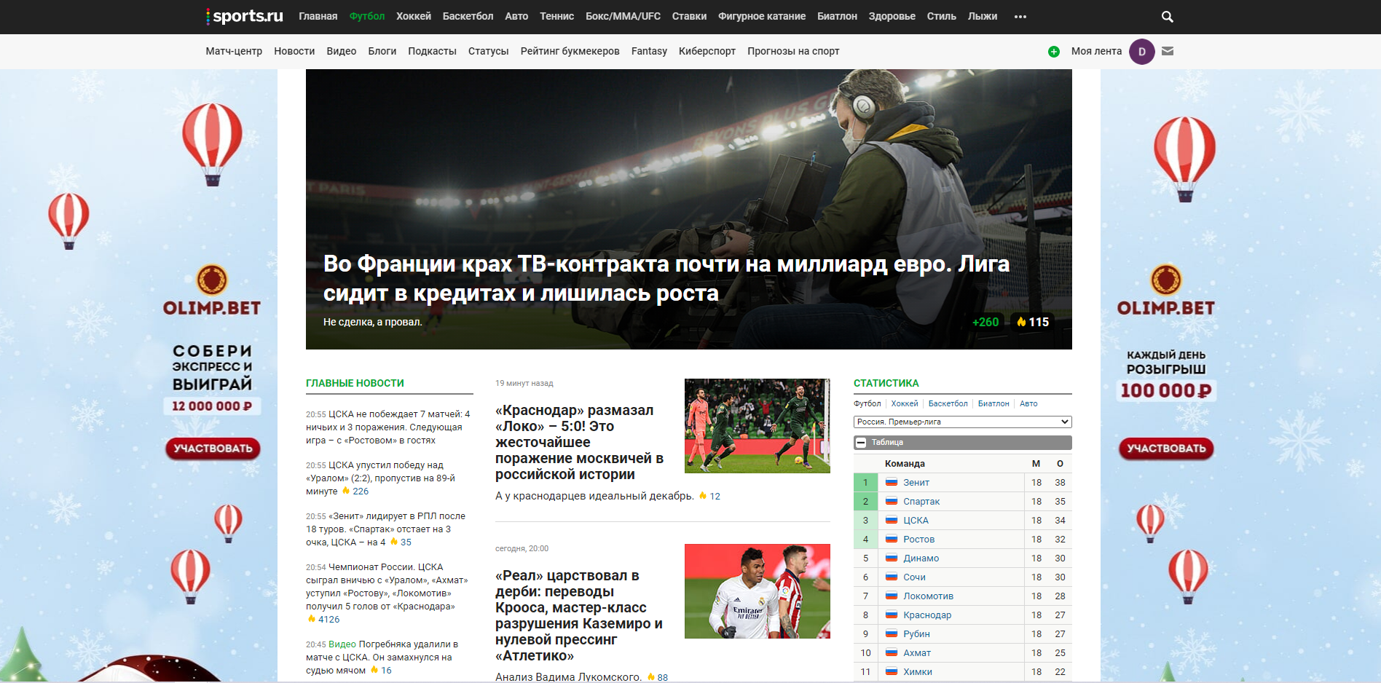Switch statistics to Хоккей tab
This screenshot has height=683, width=1381.
coord(905,403)
